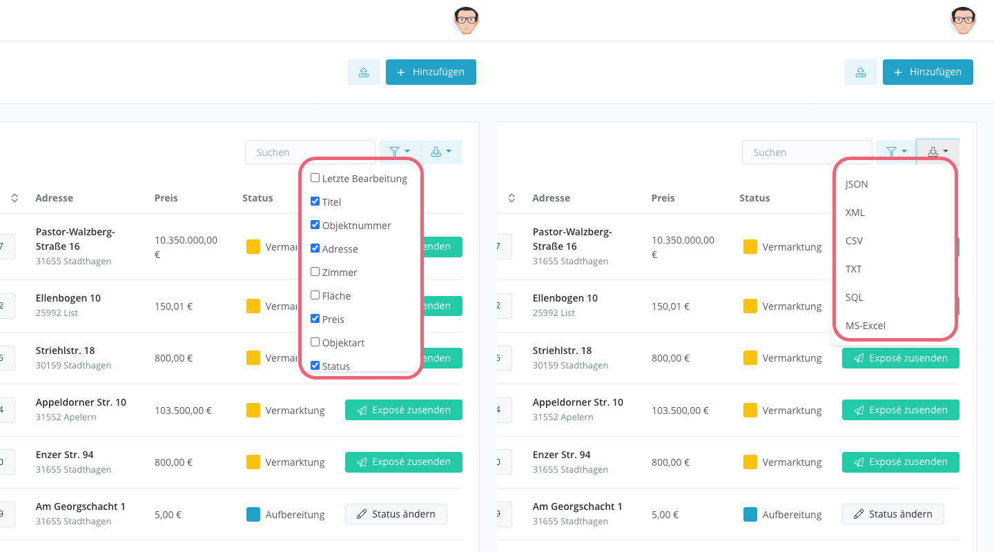This screenshot has height=552, width=994.
Task: Enable the Letzte Bearbeitung column checkbox
Action: (x=315, y=178)
